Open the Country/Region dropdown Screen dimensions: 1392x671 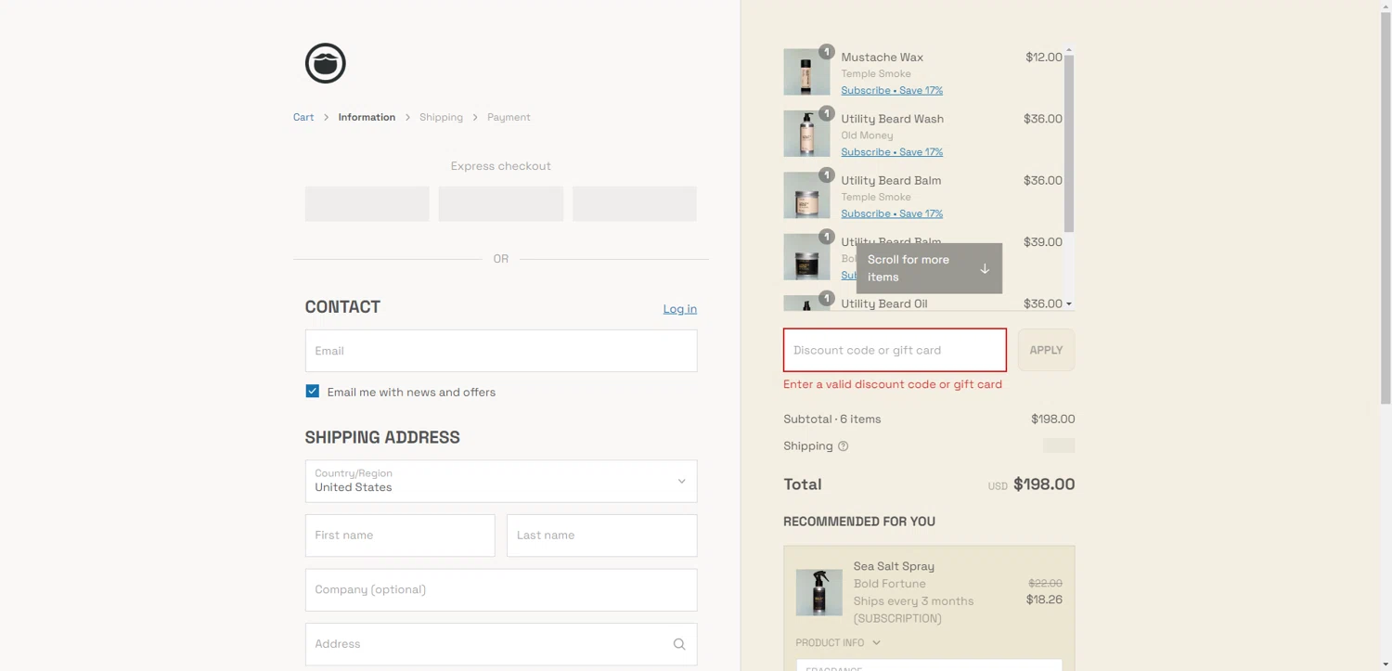tap(501, 481)
